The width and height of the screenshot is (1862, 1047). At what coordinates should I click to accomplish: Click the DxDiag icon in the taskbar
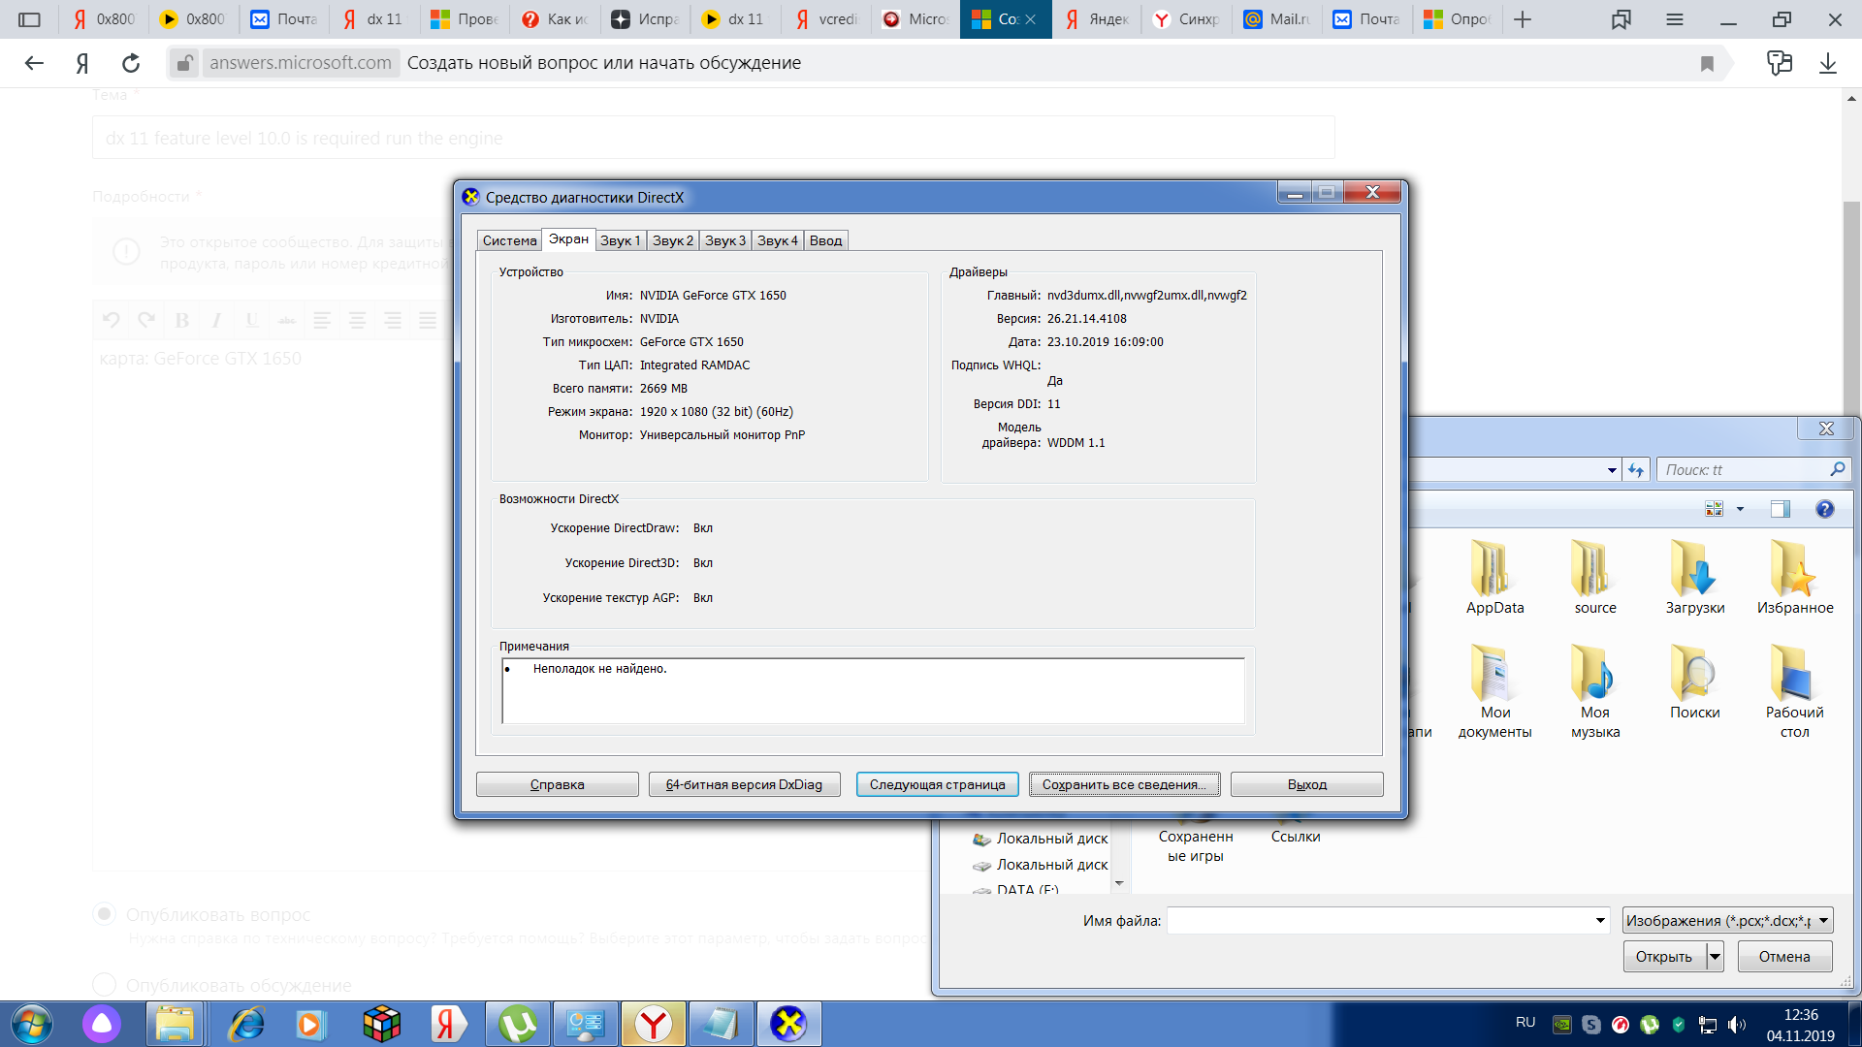pyautogui.click(x=788, y=1024)
